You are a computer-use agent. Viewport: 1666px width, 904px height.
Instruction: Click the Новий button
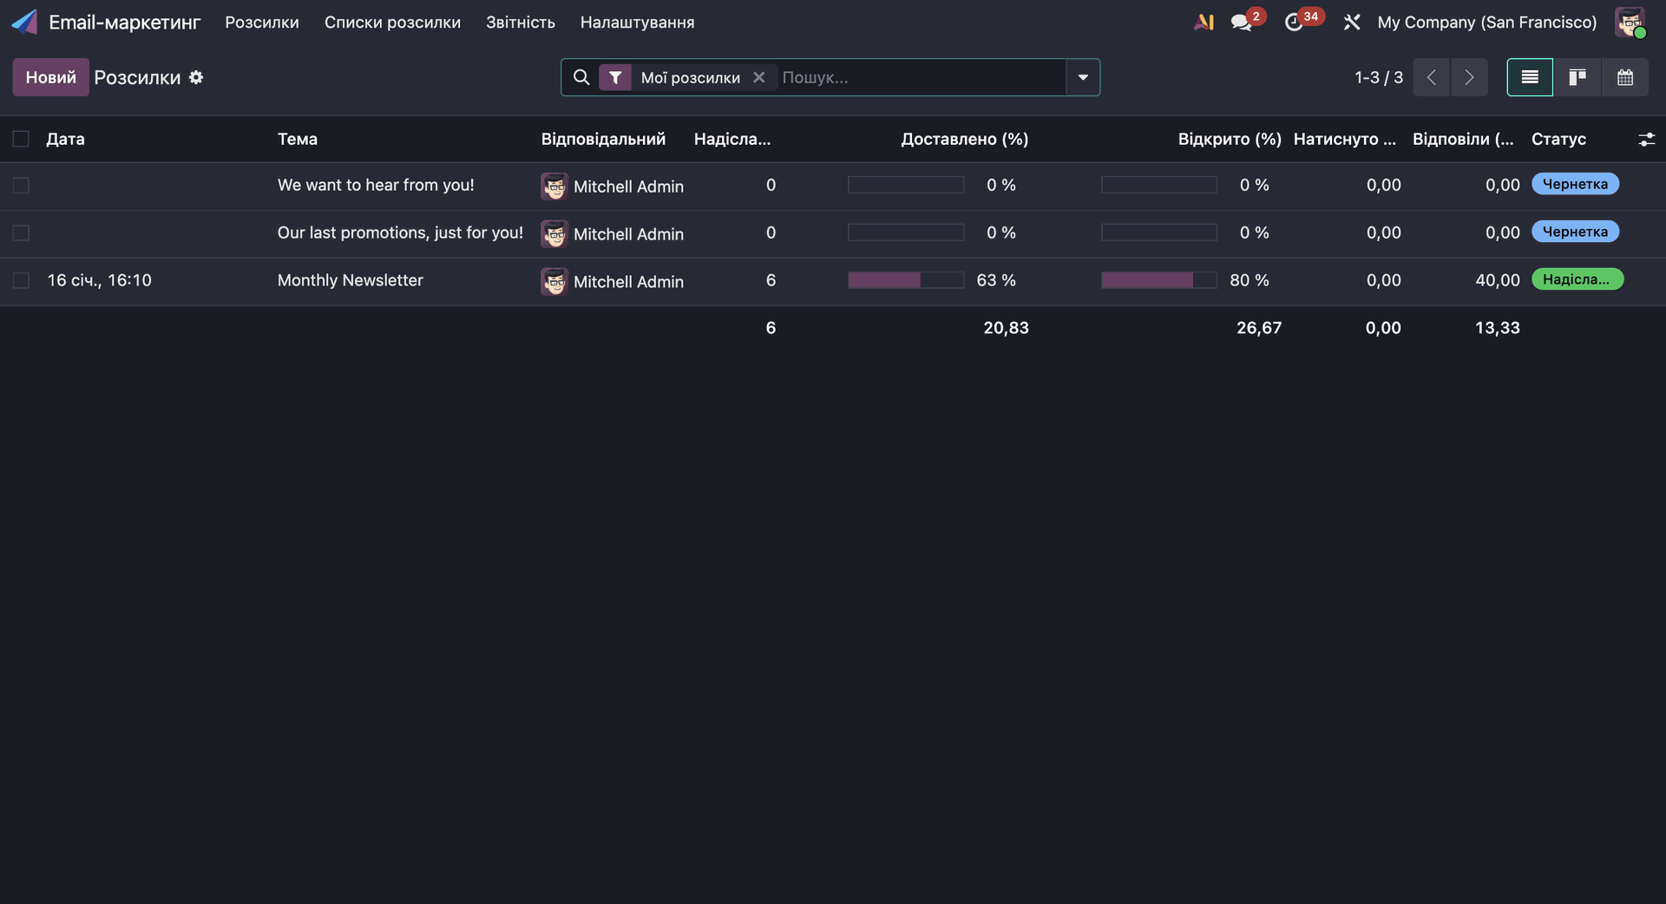(x=50, y=77)
